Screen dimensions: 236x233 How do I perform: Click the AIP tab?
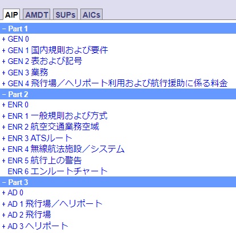click(11, 15)
